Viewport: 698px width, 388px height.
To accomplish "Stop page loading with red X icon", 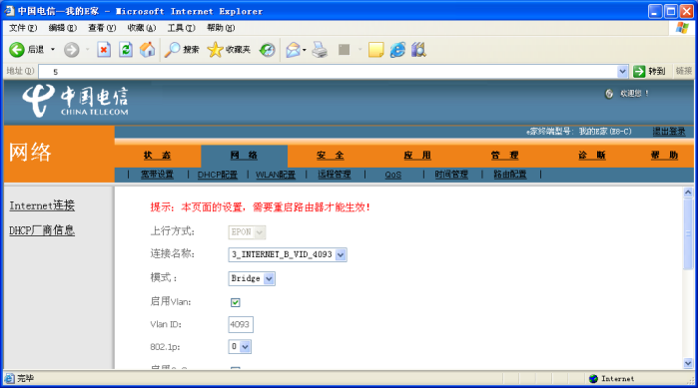I will pyautogui.click(x=104, y=49).
